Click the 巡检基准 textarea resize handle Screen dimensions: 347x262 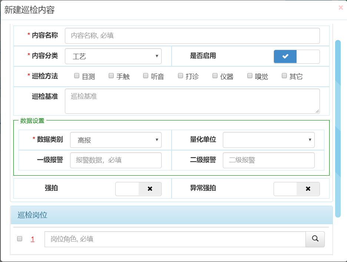(317, 111)
